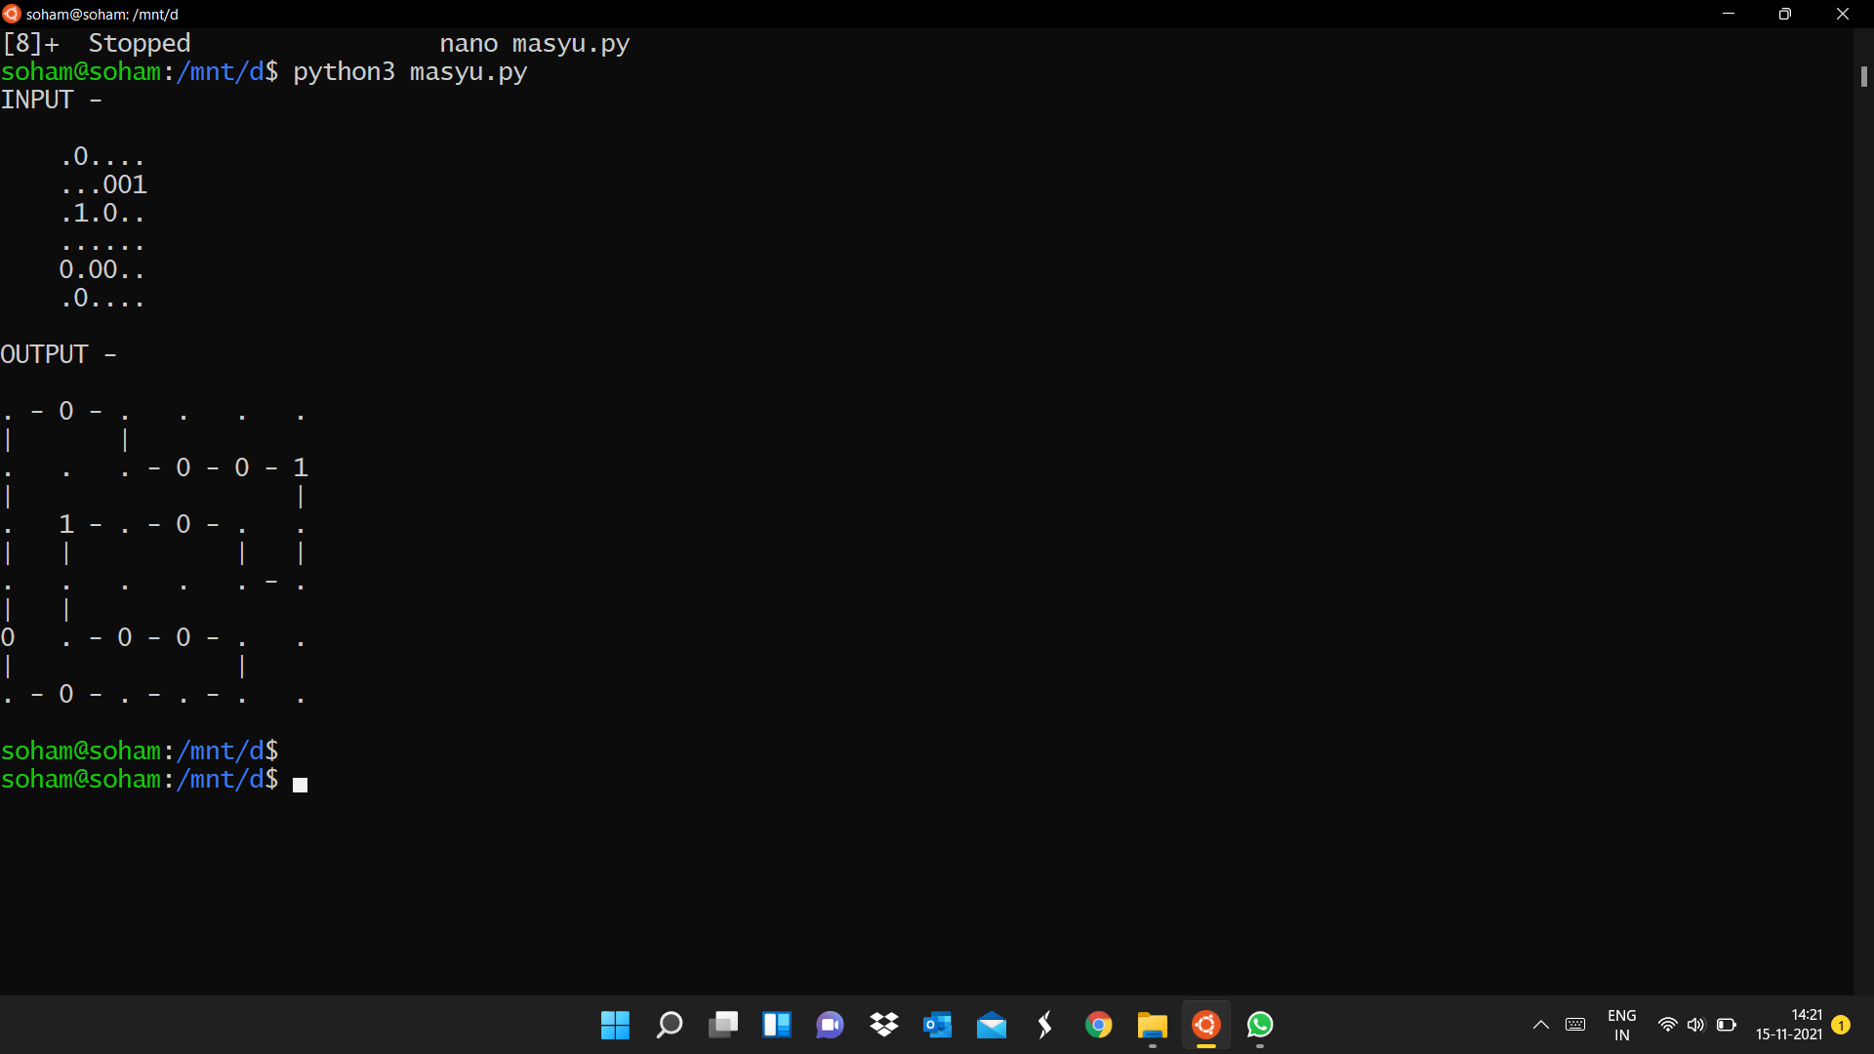Open Wi-Fi status from the system tray
The height and width of the screenshot is (1054, 1874).
coord(1667,1025)
